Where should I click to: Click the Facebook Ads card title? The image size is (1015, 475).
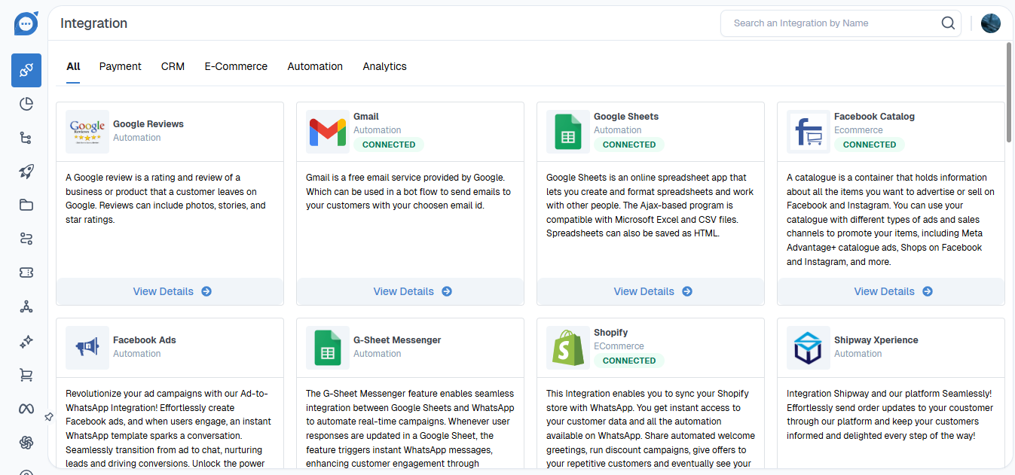pos(145,340)
